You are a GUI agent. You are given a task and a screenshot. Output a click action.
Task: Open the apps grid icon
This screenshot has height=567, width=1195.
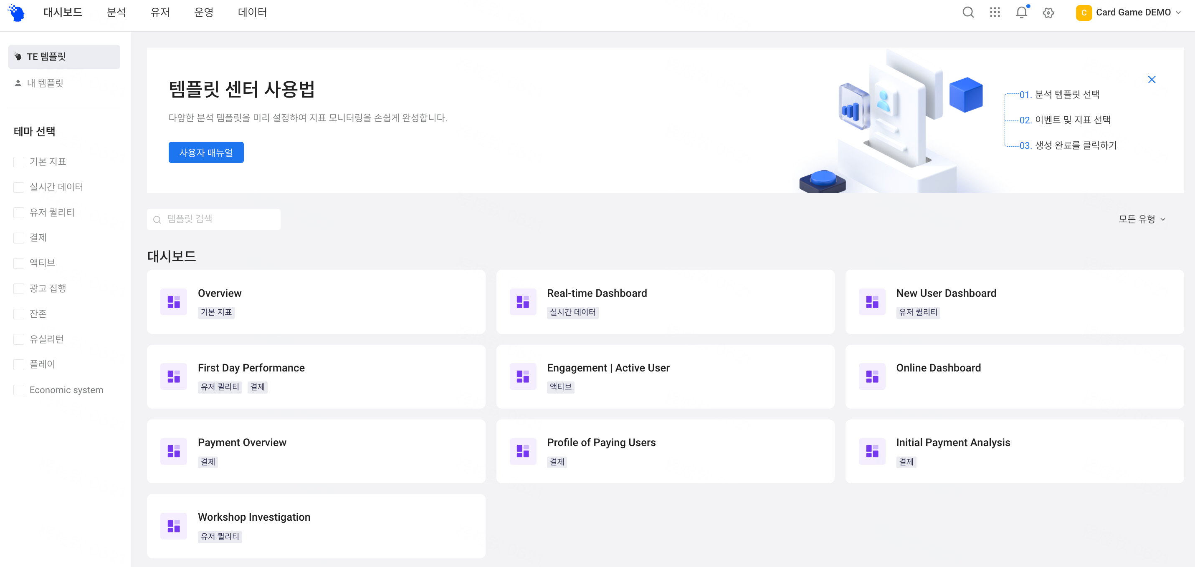(995, 13)
